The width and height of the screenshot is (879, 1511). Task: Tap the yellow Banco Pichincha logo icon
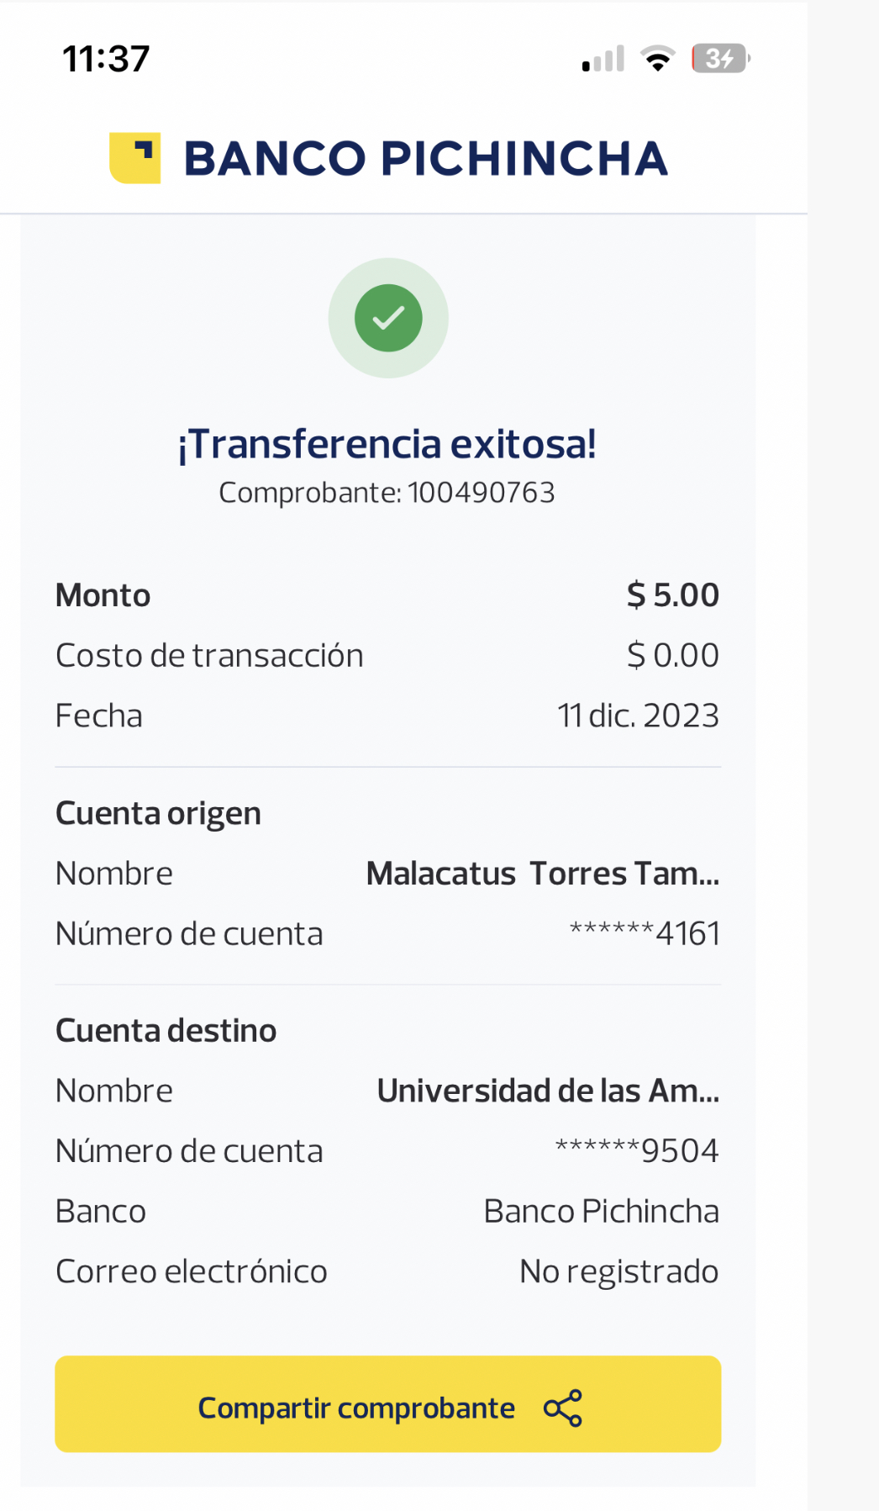(134, 158)
